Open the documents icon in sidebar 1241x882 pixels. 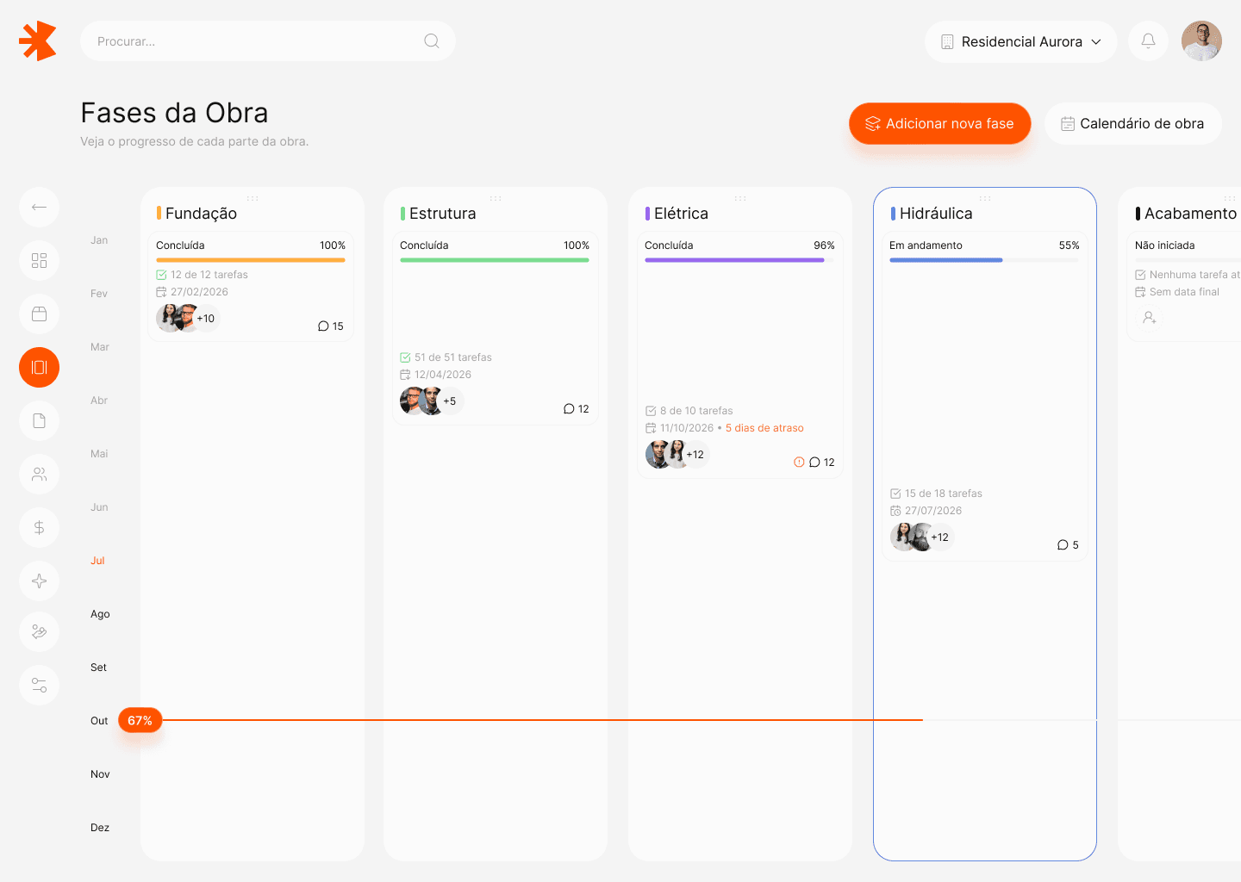pos(39,420)
